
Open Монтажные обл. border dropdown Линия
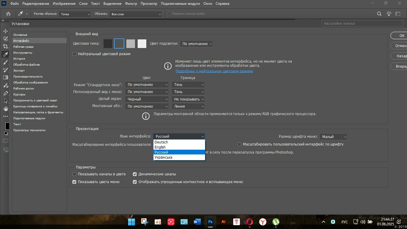pos(188,106)
